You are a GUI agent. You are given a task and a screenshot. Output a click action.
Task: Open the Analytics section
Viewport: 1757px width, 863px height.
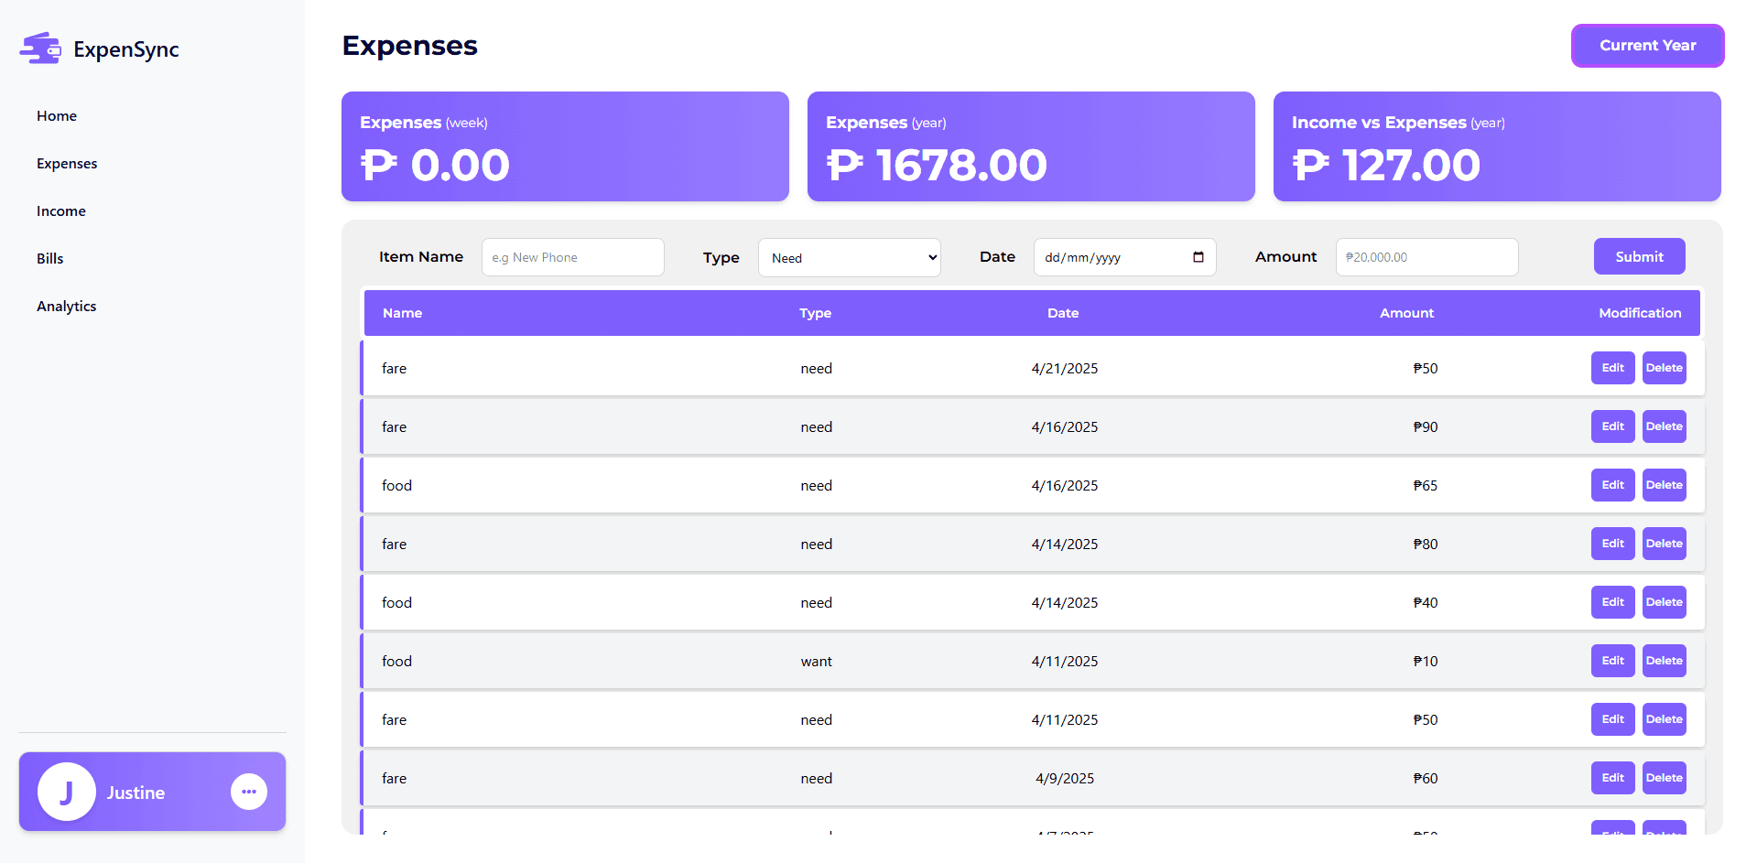click(66, 307)
